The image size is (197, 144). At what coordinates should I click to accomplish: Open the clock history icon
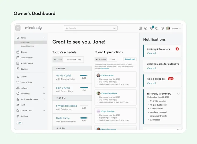click(x=162, y=28)
